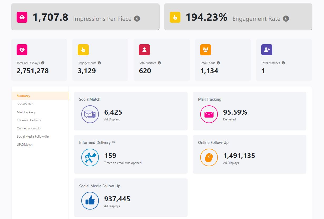Screen dimensions: 324x219
Task: Open the Informed Delivery sidebar link
Action: 29,120
